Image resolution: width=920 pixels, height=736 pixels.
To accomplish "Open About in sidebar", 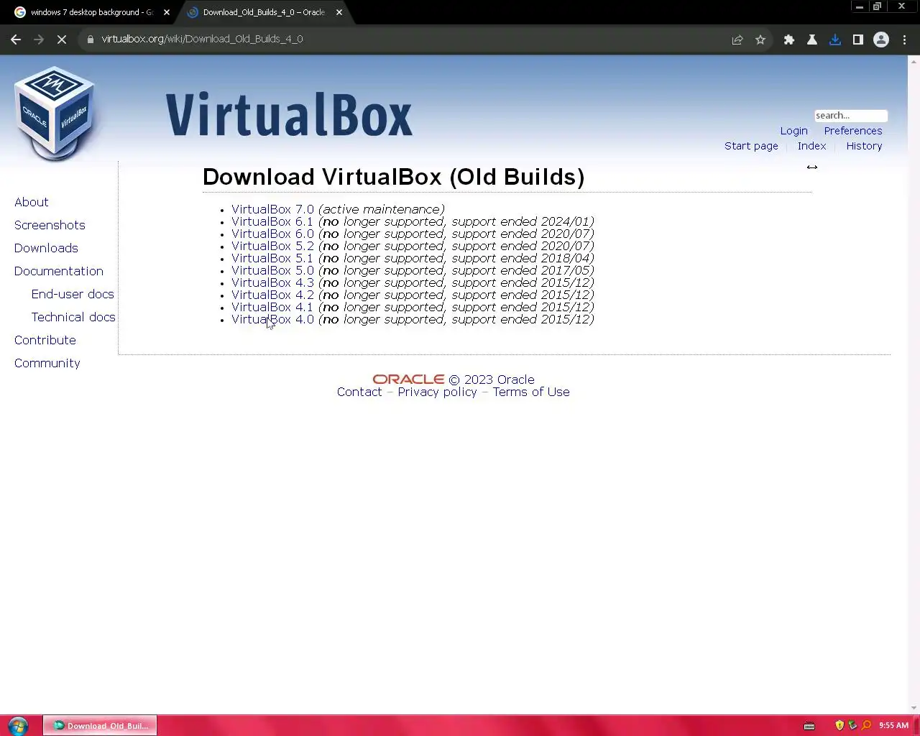I will pyautogui.click(x=32, y=203).
